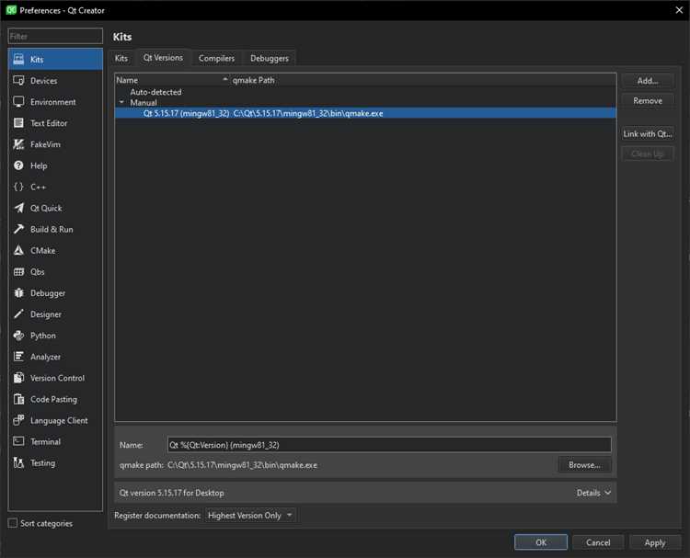The height and width of the screenshot is (558, 690).
Task: Open CMake triangle icon
Action: (x=18, y=250)
